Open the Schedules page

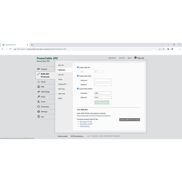[45, 107]
